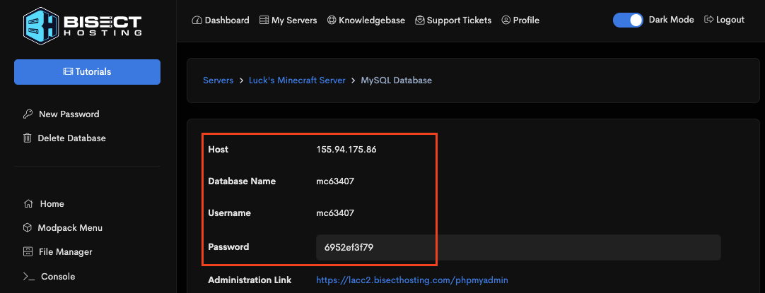Click the Password field
The width and height of the screenshot is (765, 293).
click(x=518, y=248)
